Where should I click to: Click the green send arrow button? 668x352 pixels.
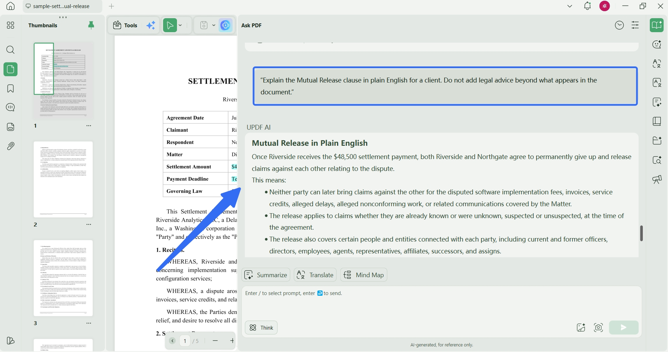pos(624,328)
